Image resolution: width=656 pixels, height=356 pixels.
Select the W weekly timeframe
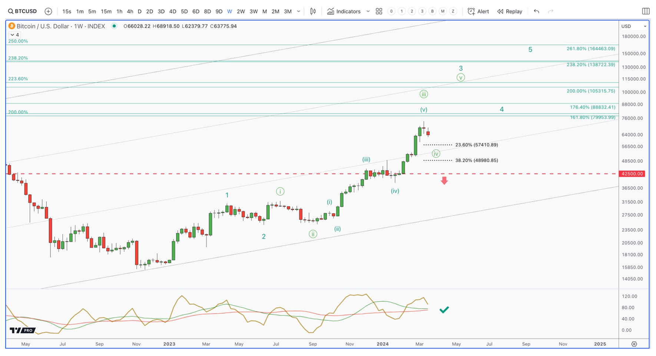coord(230,11)
